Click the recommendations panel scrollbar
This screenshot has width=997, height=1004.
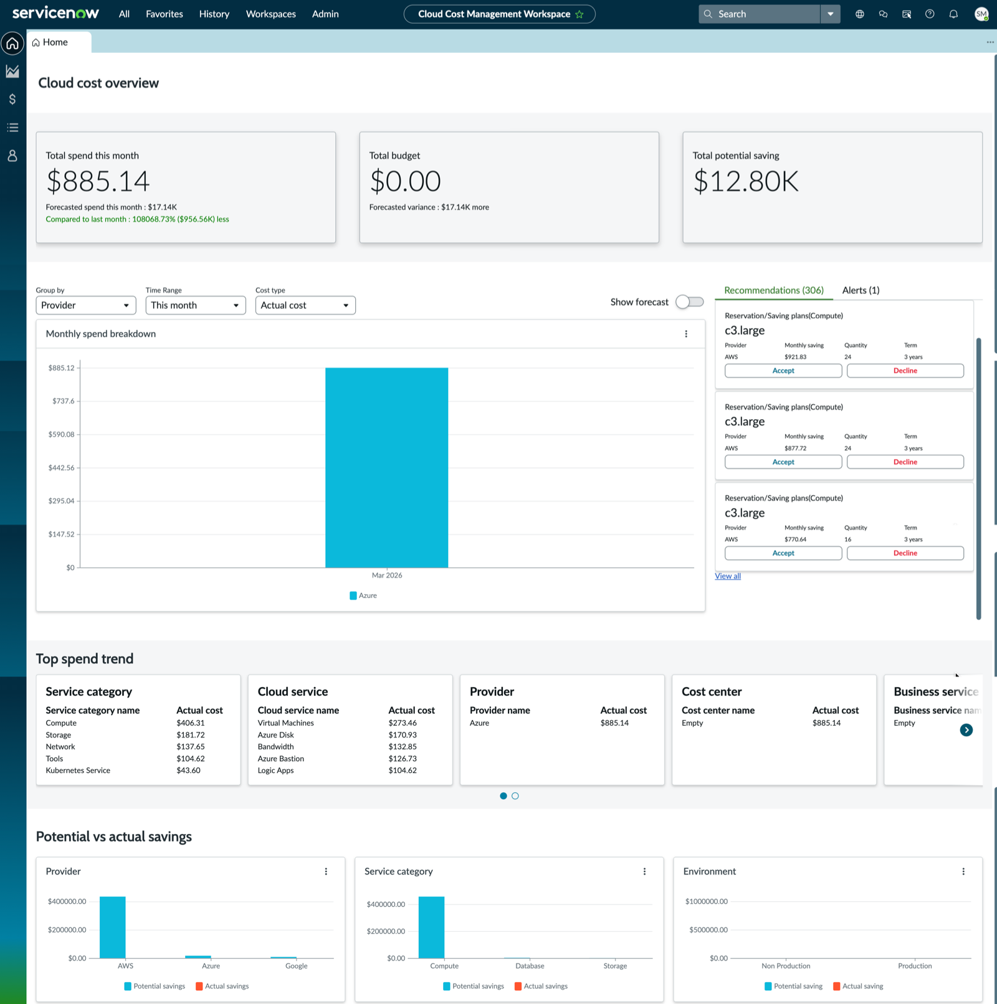pos(979,478)
